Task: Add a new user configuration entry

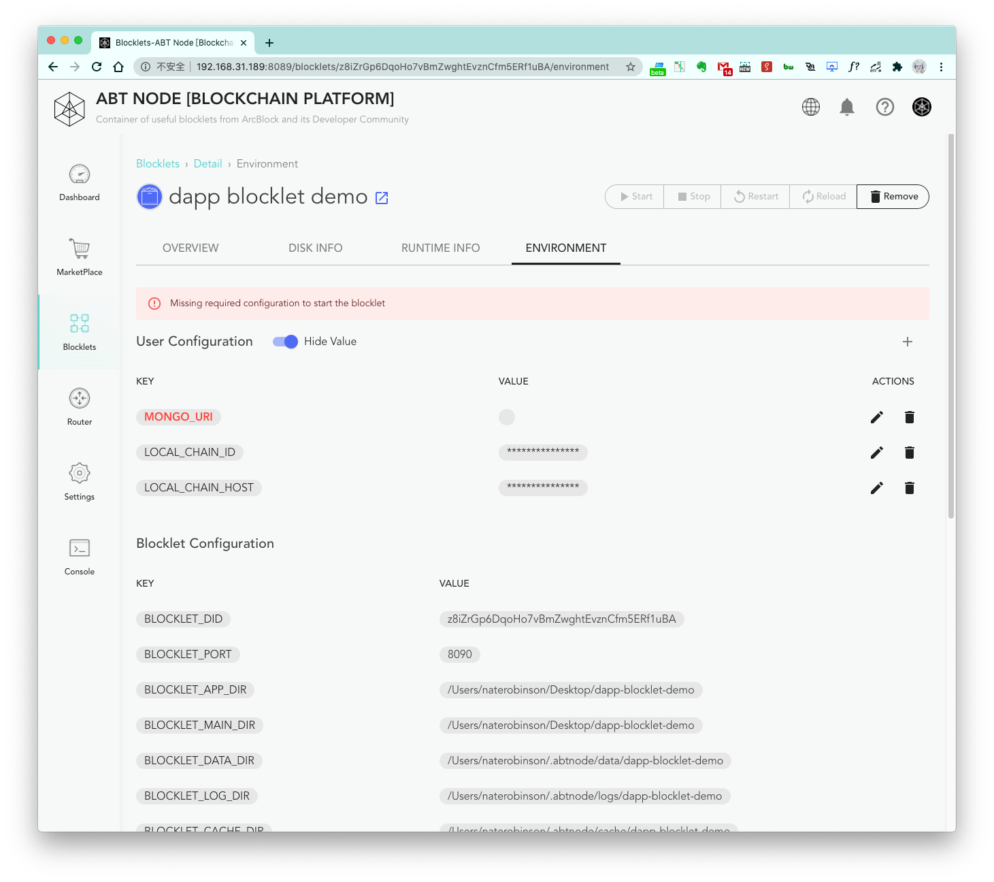Action: pyautogui.click(x=908, y=342)
